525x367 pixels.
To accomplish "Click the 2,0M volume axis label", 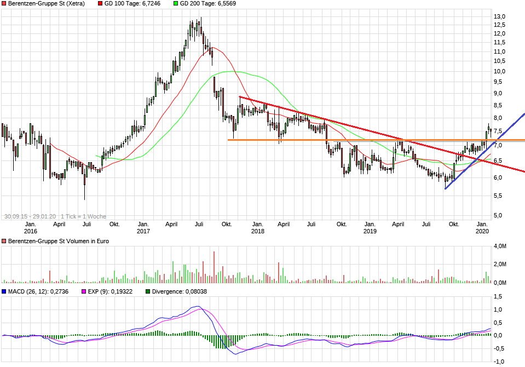I will (500, 264).
